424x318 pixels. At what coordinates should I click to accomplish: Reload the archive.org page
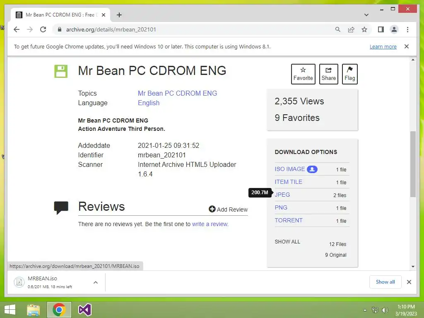click(43, 29)
